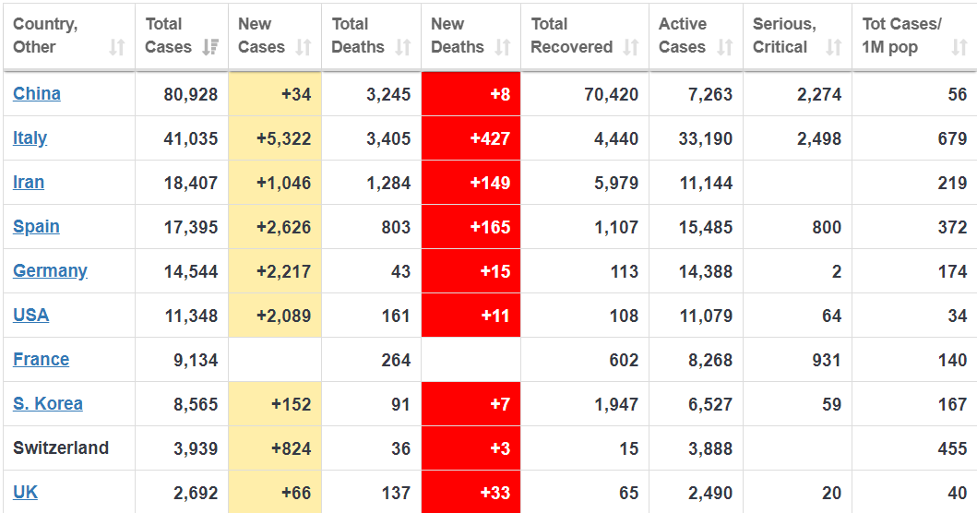This screenshot has height=513, width=977.
Task: Open the UK country link
Action: (25, 492)
